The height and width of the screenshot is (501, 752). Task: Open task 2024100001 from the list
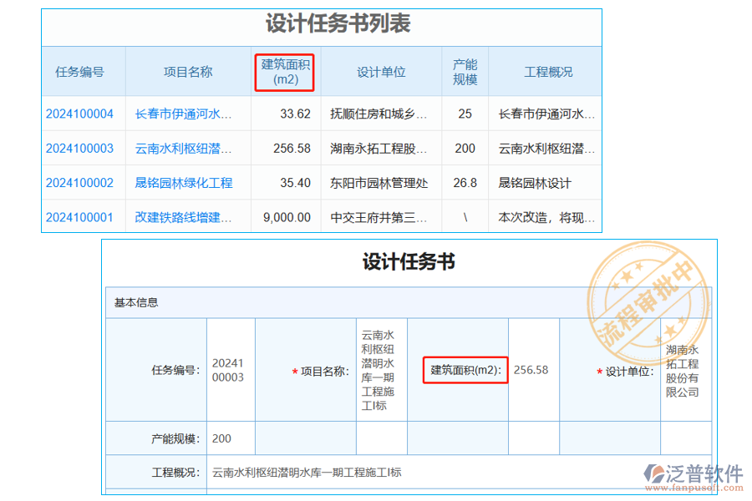click(80, 217)
